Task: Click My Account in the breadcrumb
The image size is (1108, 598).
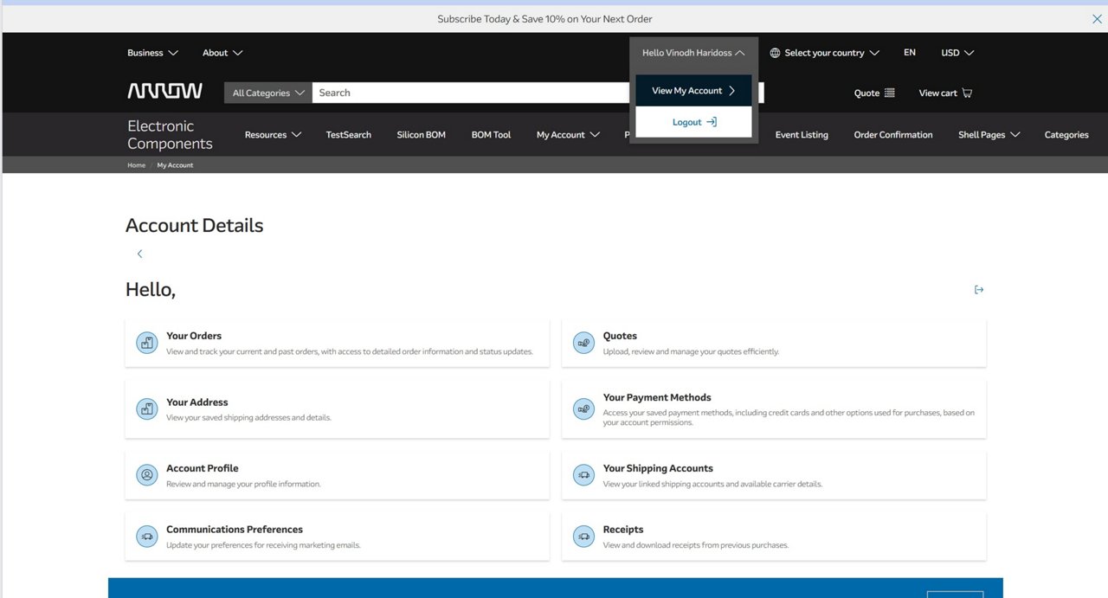Action: tap(175, 165)
